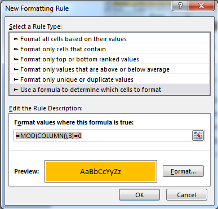Cancel the New Formatting Rule dialog
Image resolution: width=218 pixels, height=209 pixels.
(x=186, y=195)
